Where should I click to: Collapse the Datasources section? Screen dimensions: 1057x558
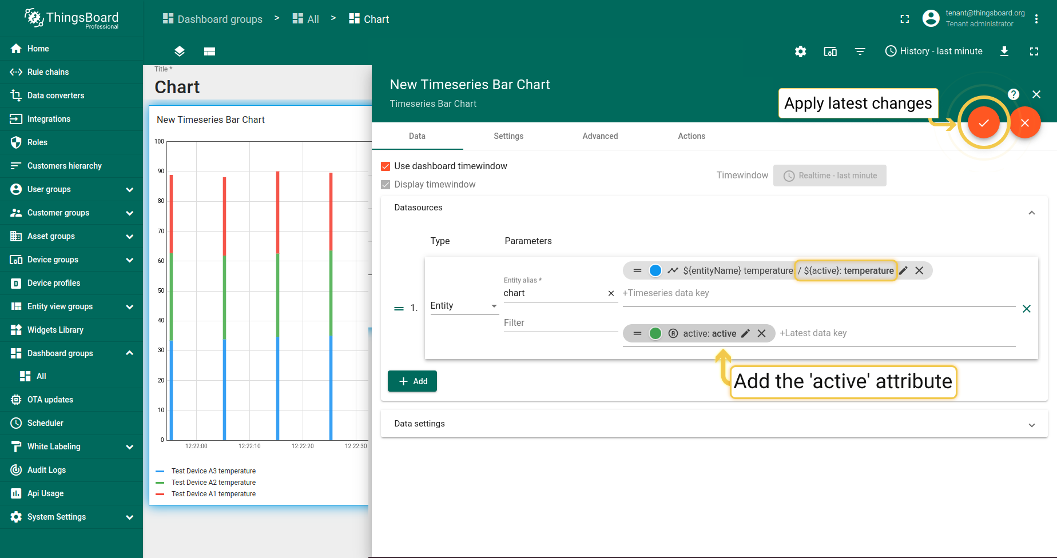[1032, 213]
